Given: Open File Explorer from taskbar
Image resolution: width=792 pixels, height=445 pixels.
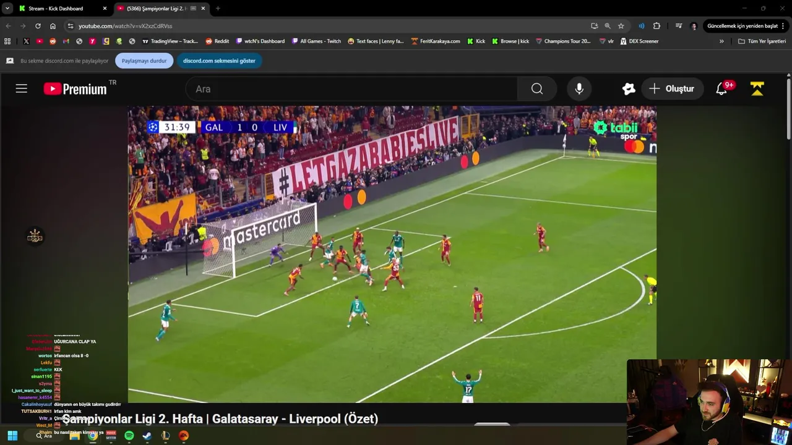Looking at the screenshot, I should tap(75, 436).
